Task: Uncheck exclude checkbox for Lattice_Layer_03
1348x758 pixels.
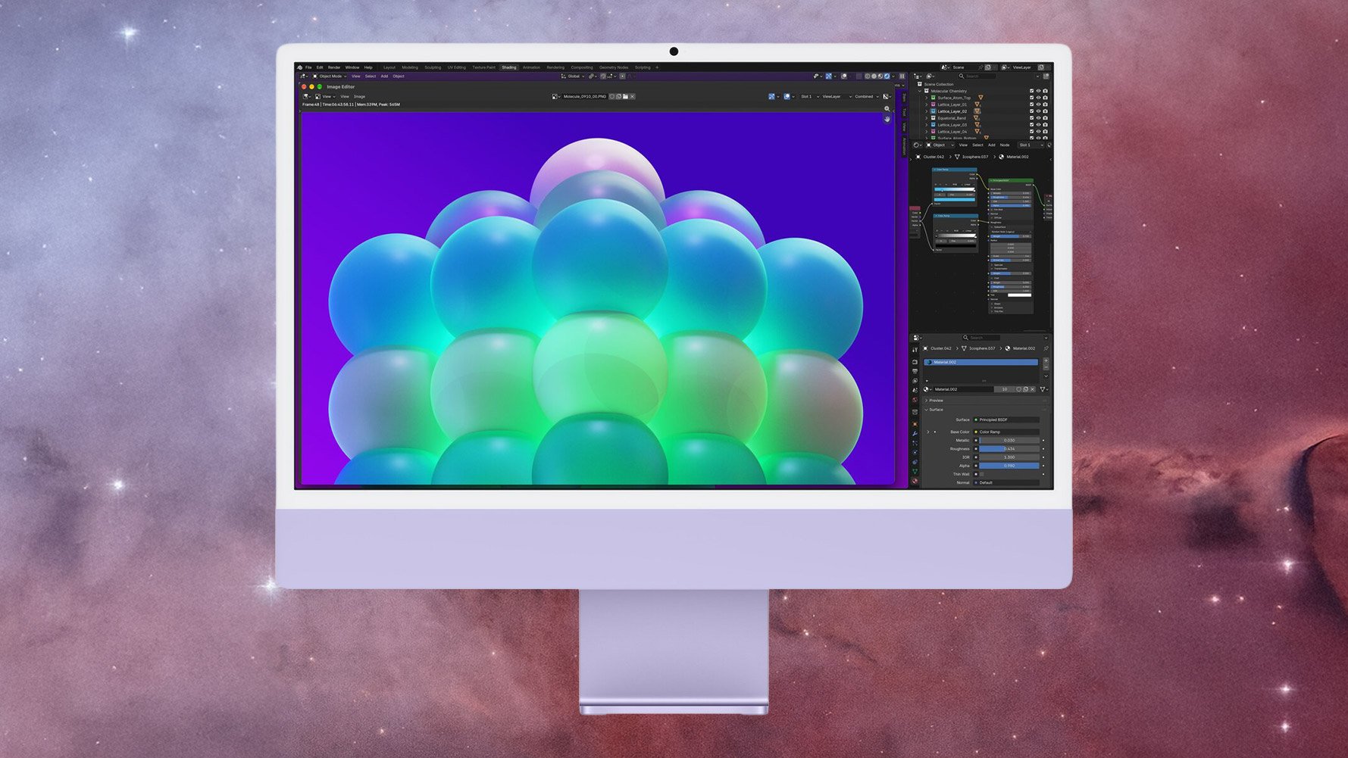Action: tap(1031, 125)
